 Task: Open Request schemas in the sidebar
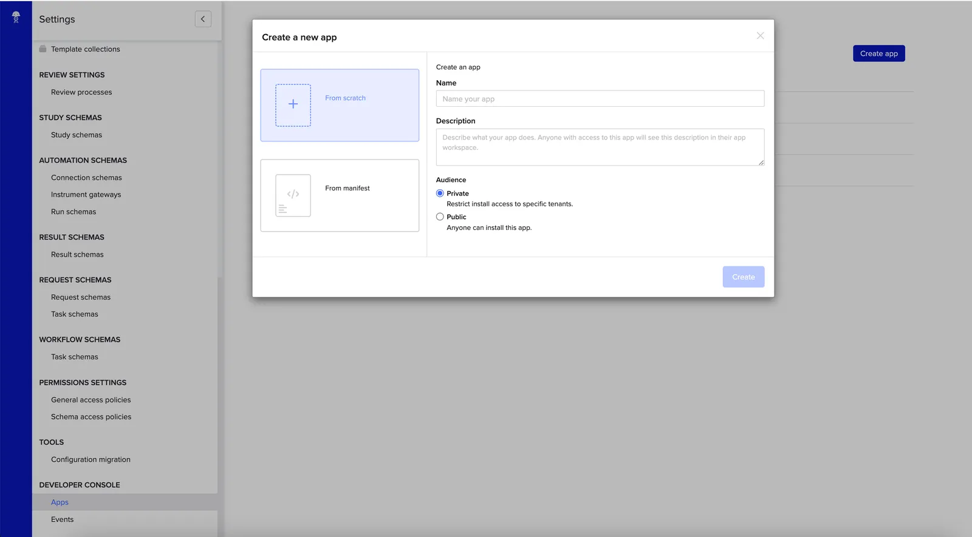(81, 297)
